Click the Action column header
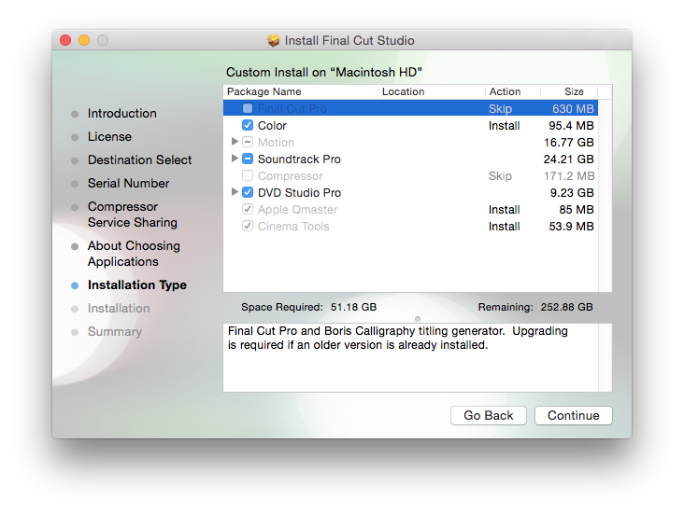The width and height of the screenshot is (684, 513). click(513, 91)
